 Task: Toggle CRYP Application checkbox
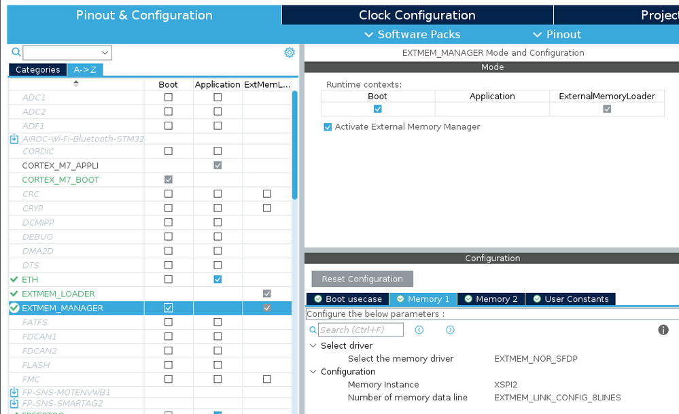(x=217, y=208)
